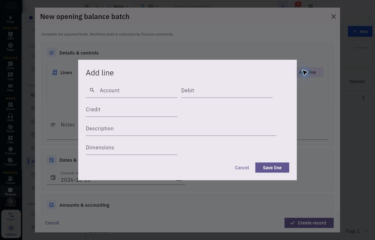Click the Credit amount field
This screenshot has width=375, height=240.
(x=132, y=109)
